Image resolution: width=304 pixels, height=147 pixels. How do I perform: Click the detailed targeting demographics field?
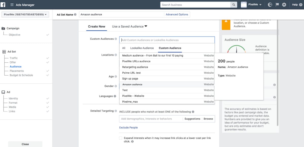tap(151, 119)
